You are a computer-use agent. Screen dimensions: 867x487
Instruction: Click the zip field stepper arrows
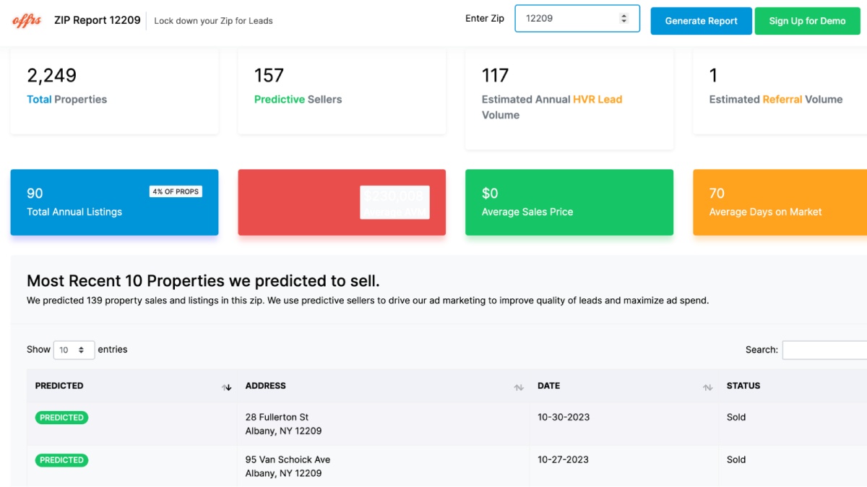tap(624, 19)
